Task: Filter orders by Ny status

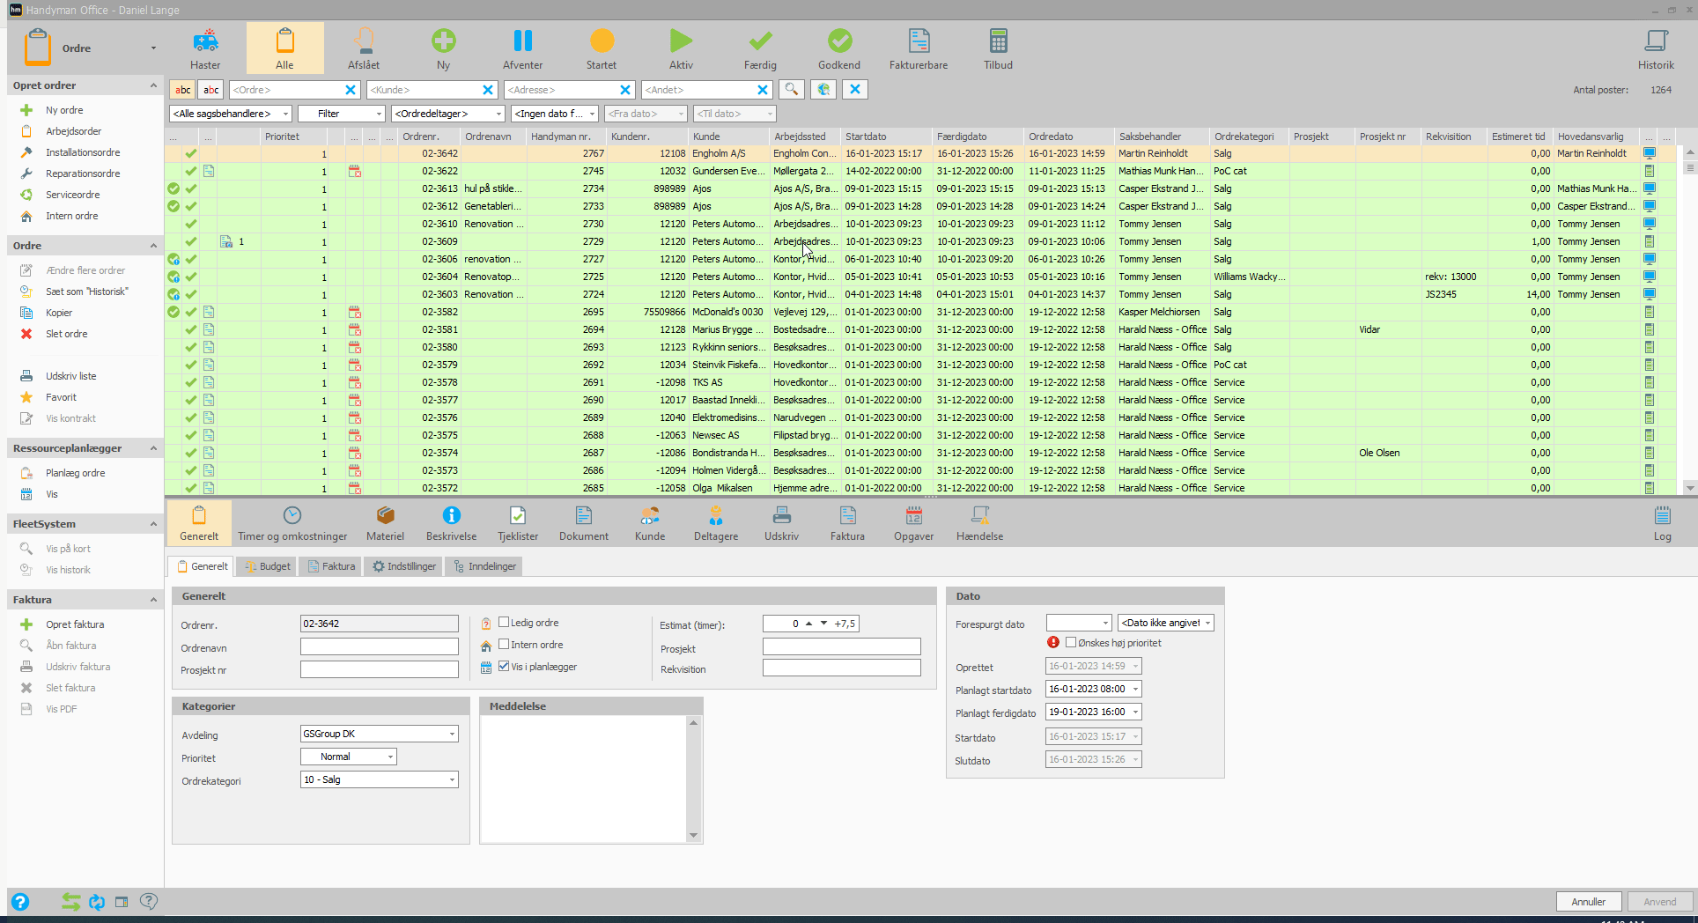Action: coord(443,48)
